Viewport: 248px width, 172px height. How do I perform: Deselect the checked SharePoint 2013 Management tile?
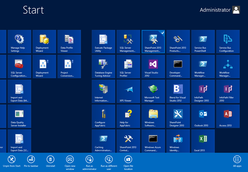(153, 42)
